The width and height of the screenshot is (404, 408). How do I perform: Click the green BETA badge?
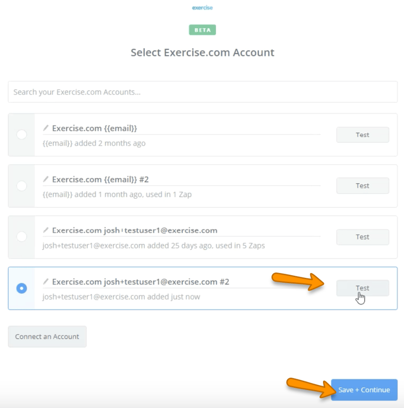[202, 30]
